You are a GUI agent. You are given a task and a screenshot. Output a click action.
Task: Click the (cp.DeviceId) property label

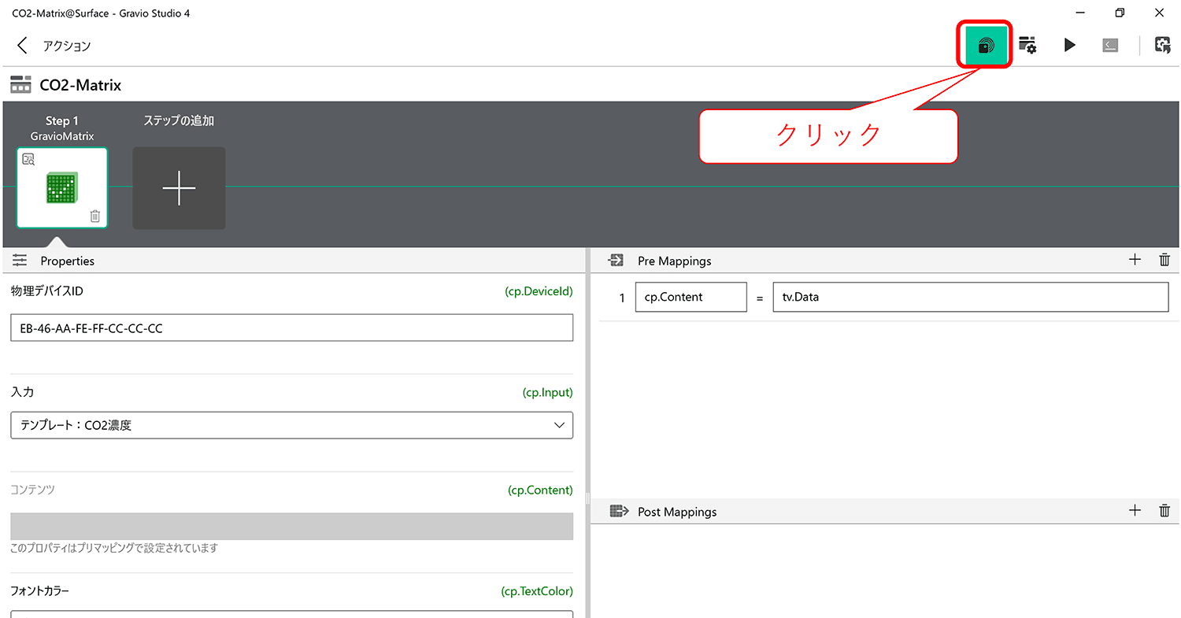[x=539, y=291]
